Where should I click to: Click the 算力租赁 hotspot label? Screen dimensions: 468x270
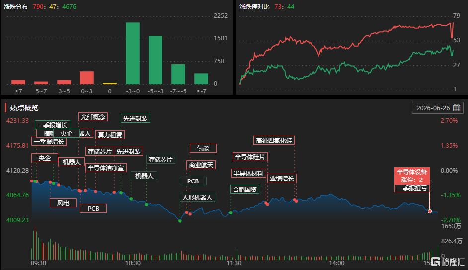click(x=110, y=135)
